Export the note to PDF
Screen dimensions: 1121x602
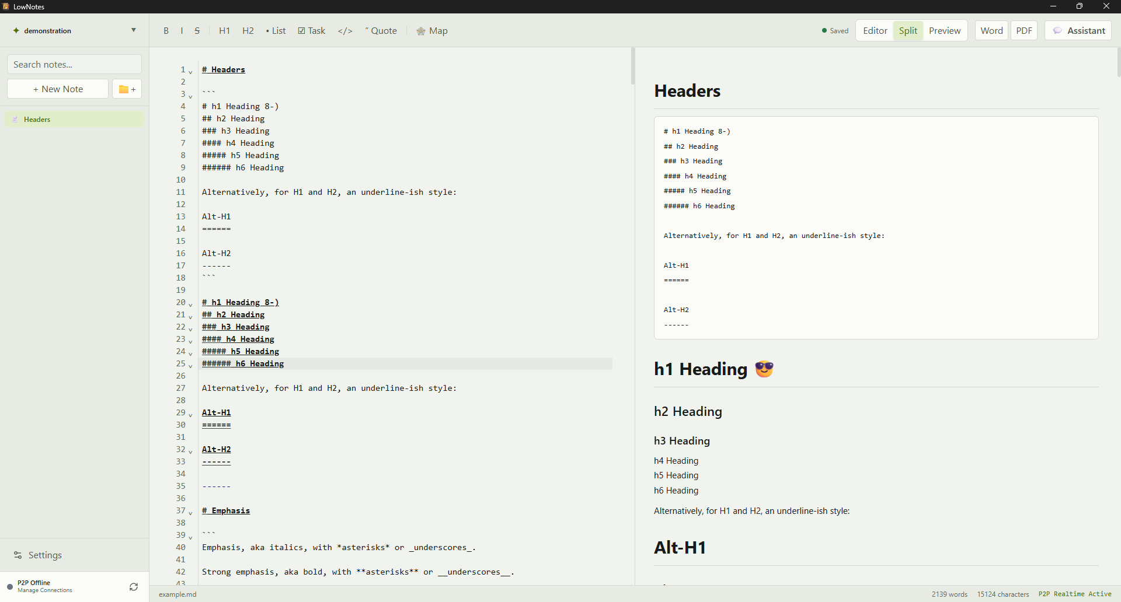click(x=1024, y=31)
